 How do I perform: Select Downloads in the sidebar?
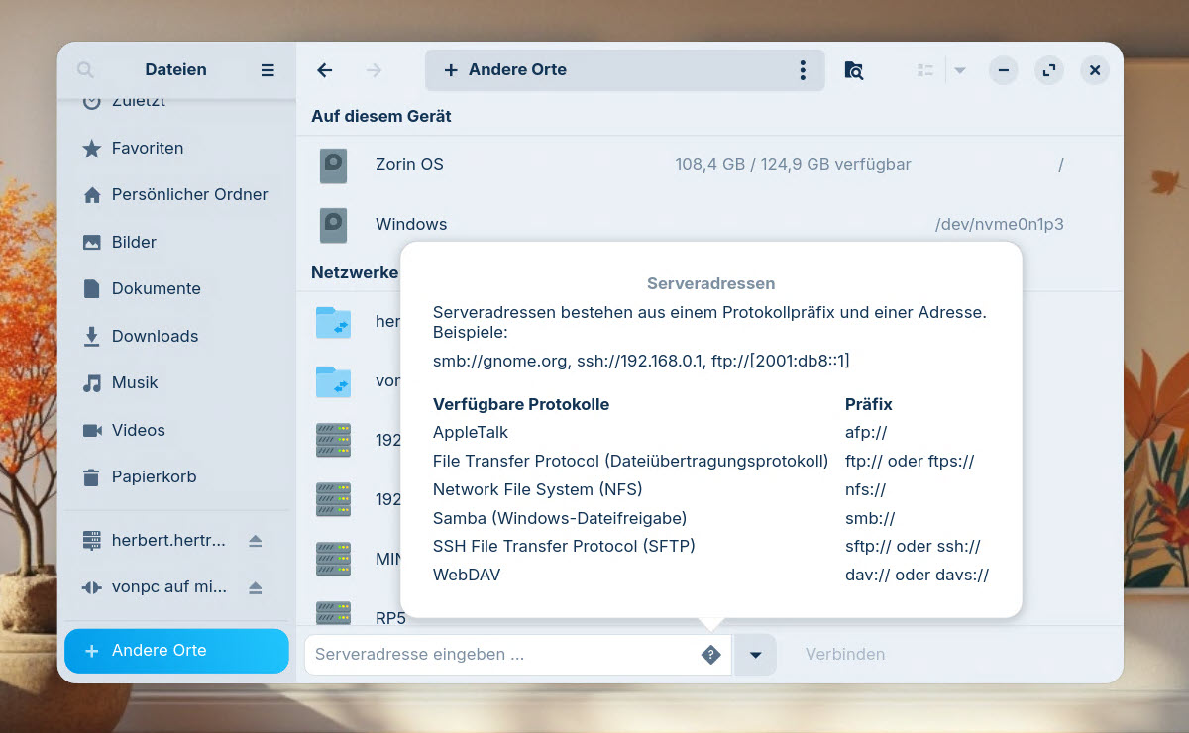point(155,336)
